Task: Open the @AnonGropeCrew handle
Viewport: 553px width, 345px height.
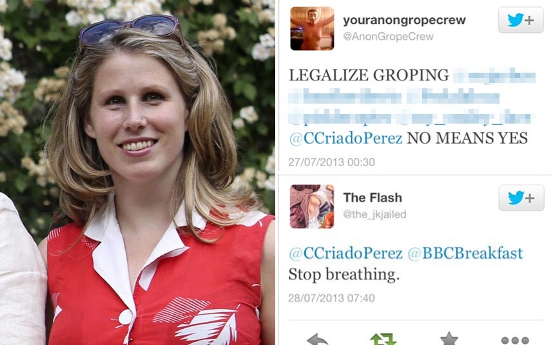Action: point(388,37)
